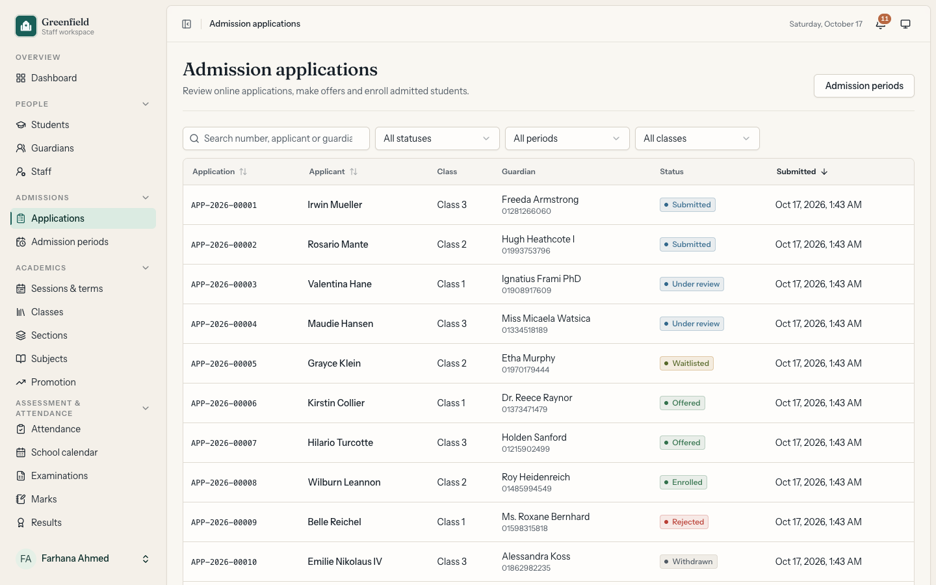Click the Students graduation cap icon
The image size is (936, 585).
point(21,125)
